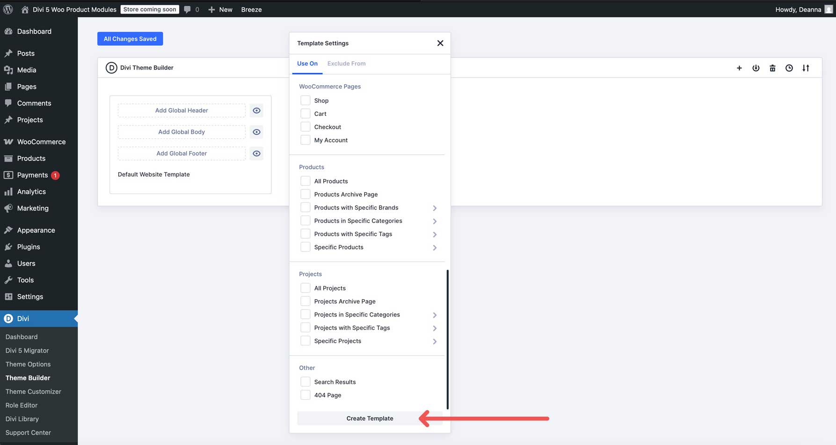Screen dimensions: 836x445
Task: Open comments via the speech bubble icon
Action: pyautogui.click(x=187, y=9)
